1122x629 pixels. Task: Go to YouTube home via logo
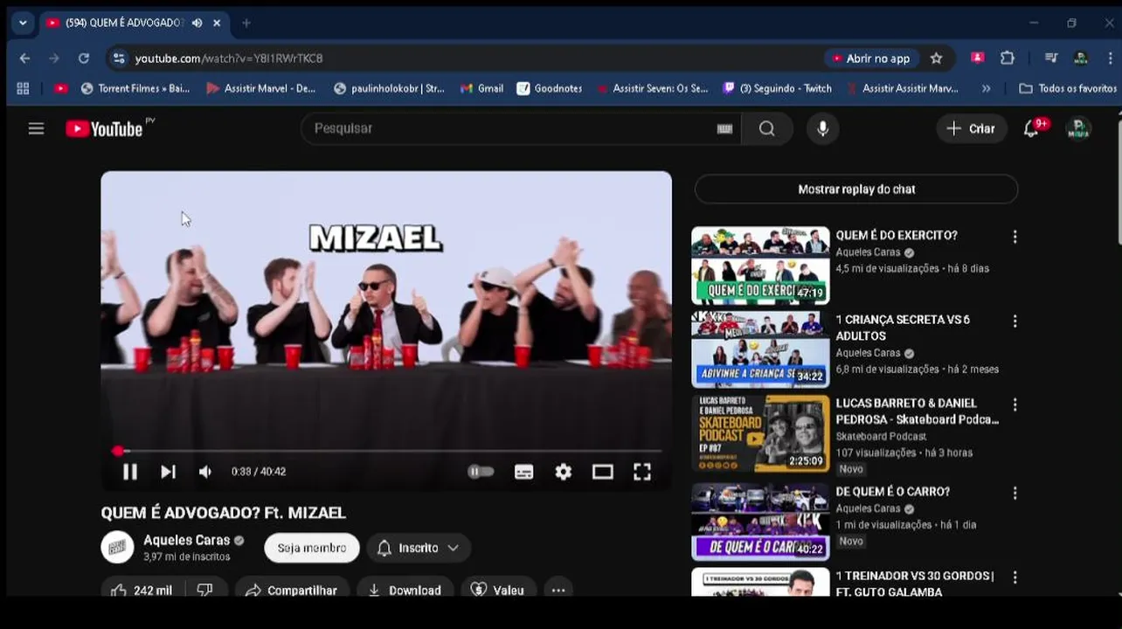(105, 128)
